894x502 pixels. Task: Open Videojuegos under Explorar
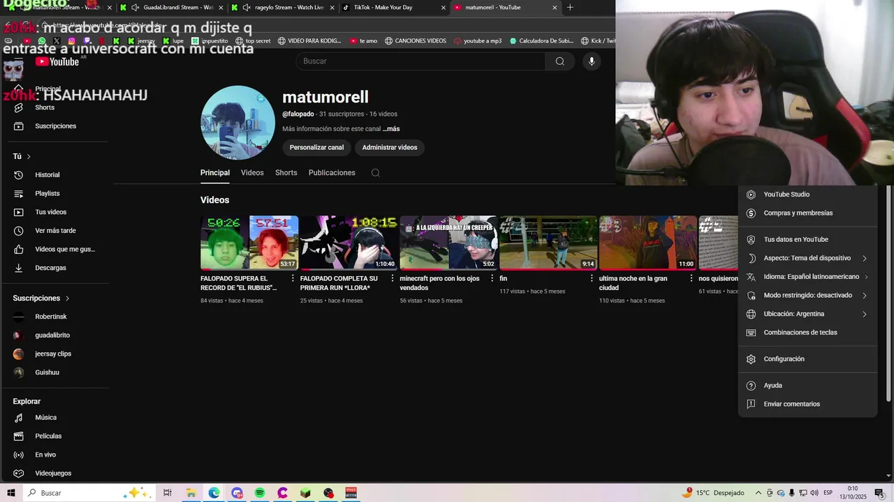[53, 473]
